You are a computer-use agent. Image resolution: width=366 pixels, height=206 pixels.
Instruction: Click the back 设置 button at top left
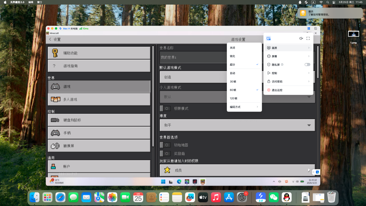click(54, 39)
